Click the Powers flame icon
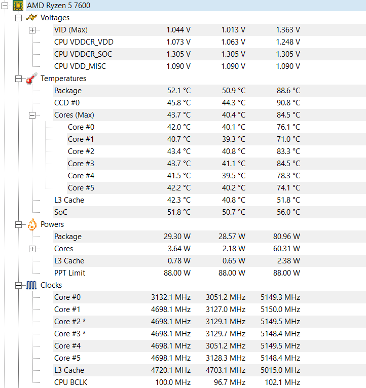 pos(32,224)
